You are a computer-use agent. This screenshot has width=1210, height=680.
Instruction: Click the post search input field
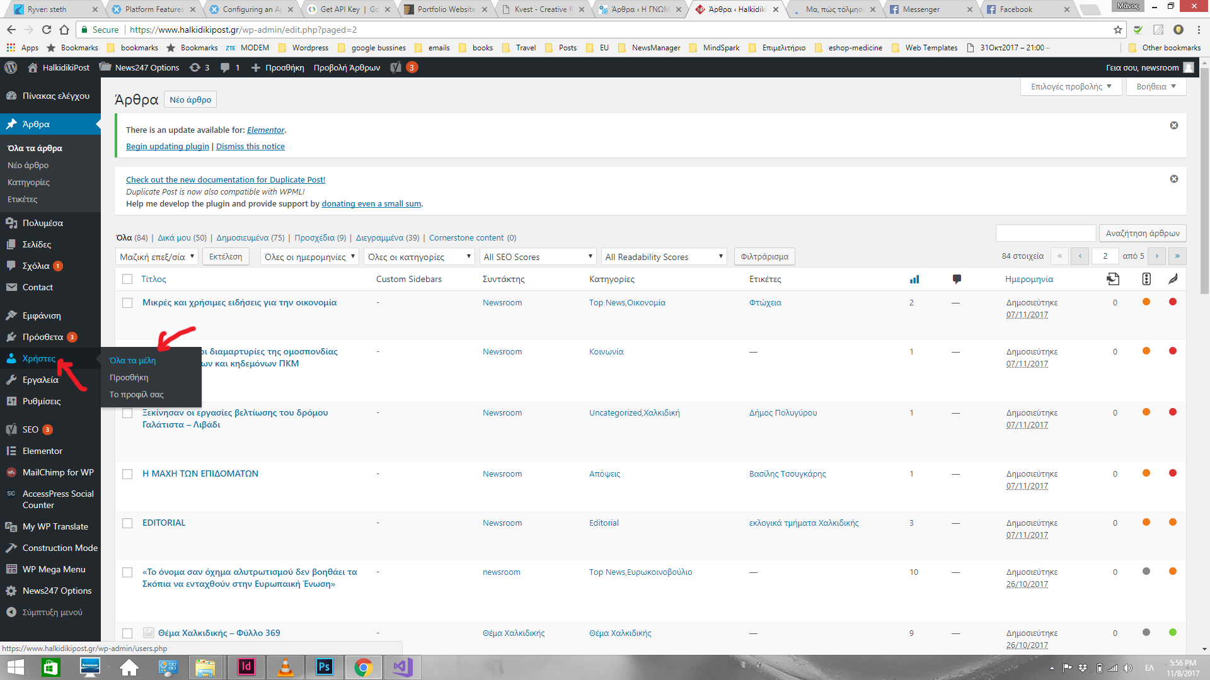(1046, 233)
